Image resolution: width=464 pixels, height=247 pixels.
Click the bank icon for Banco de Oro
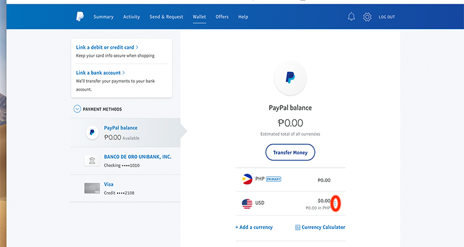tap(92, 161)
